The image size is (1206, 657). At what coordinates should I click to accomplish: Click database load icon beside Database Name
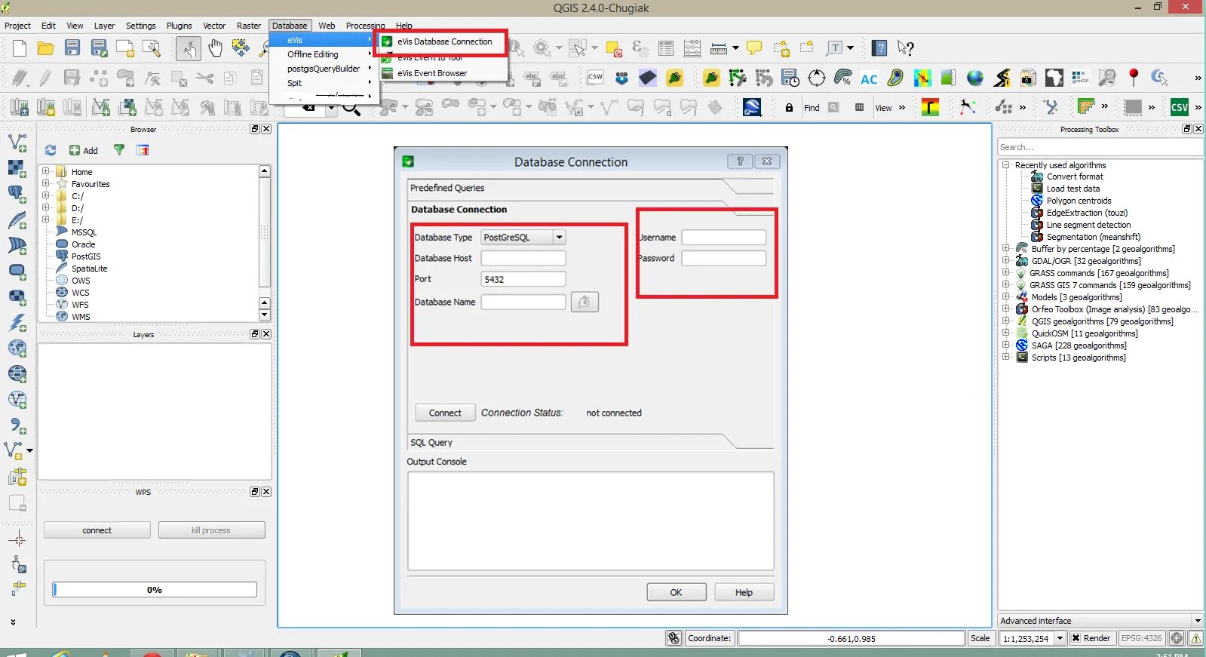[585, 302]
